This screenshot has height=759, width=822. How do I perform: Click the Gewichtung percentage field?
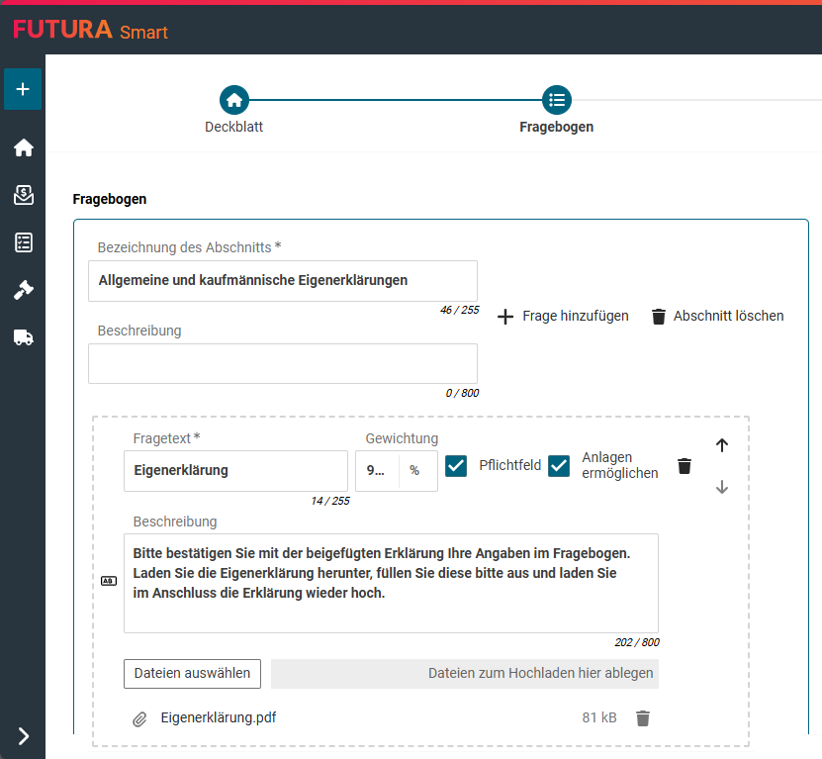pyautogui.click(x=377, y=471)
